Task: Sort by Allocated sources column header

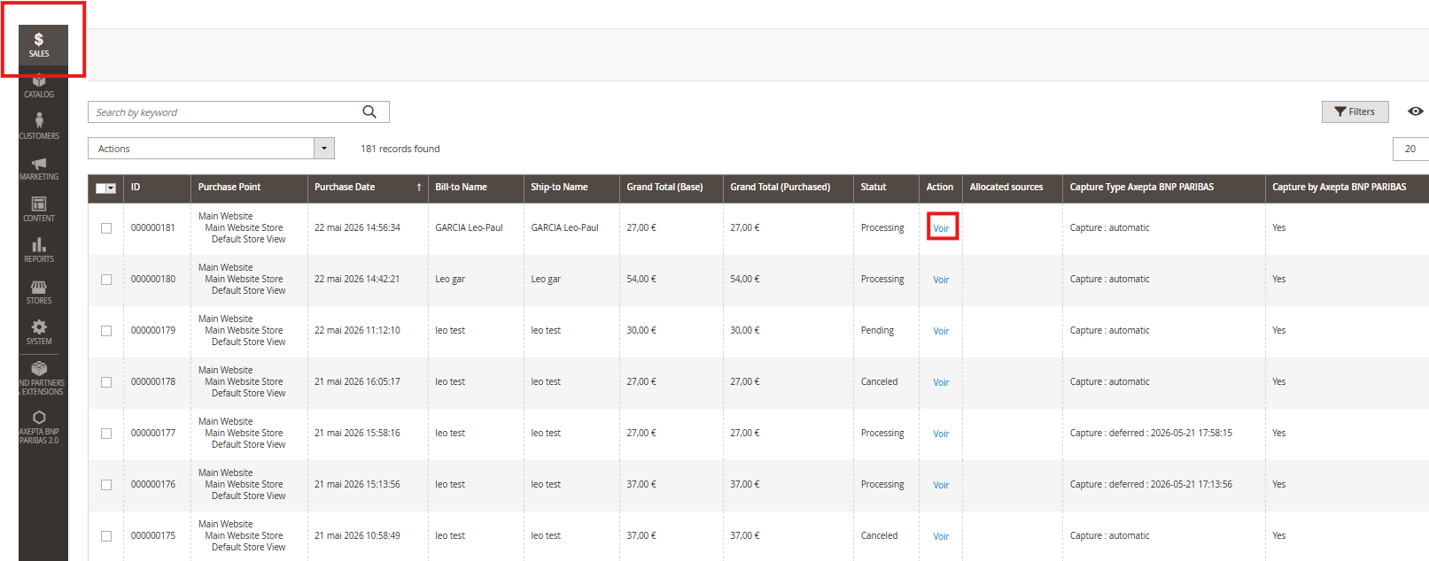Action: tap(1013, 188)
